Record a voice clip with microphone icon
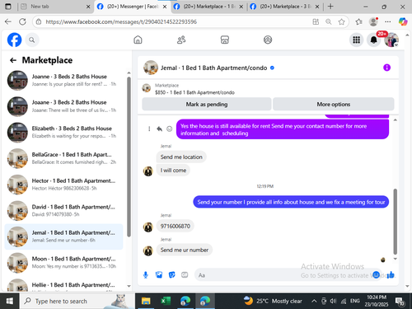This screenshot has height=309, width=412. (x=146, y=275)
